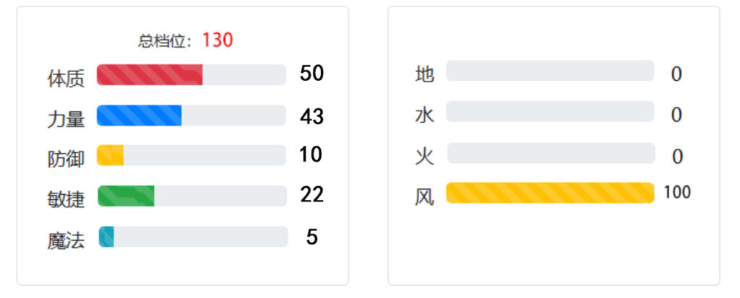Viewport: 740px width, 298px height.
Task: Click the 魔法 value 5
Action: point(311,237)
